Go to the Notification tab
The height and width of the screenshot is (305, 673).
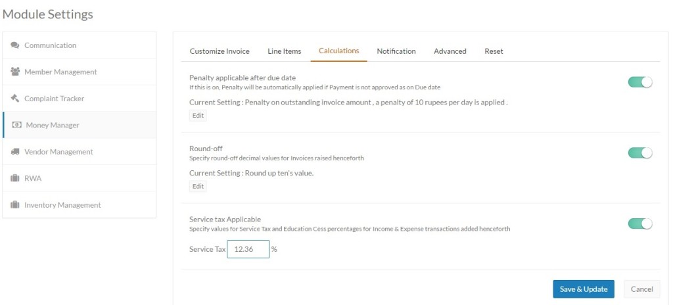[x=396, y=51]
